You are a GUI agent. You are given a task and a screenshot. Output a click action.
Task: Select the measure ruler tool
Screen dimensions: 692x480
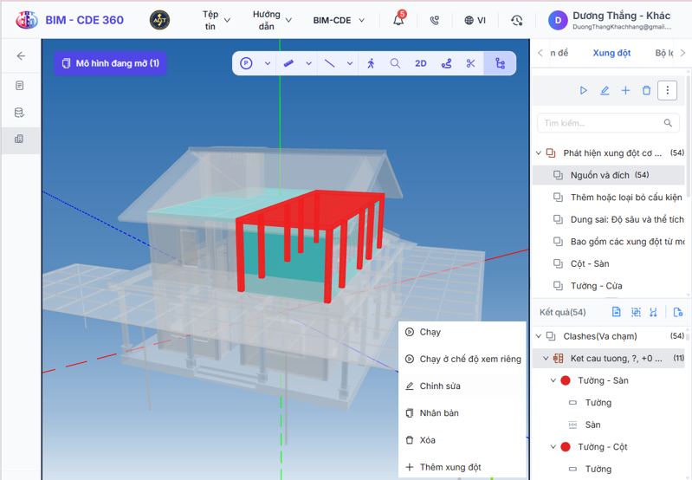tap(288, 63)
